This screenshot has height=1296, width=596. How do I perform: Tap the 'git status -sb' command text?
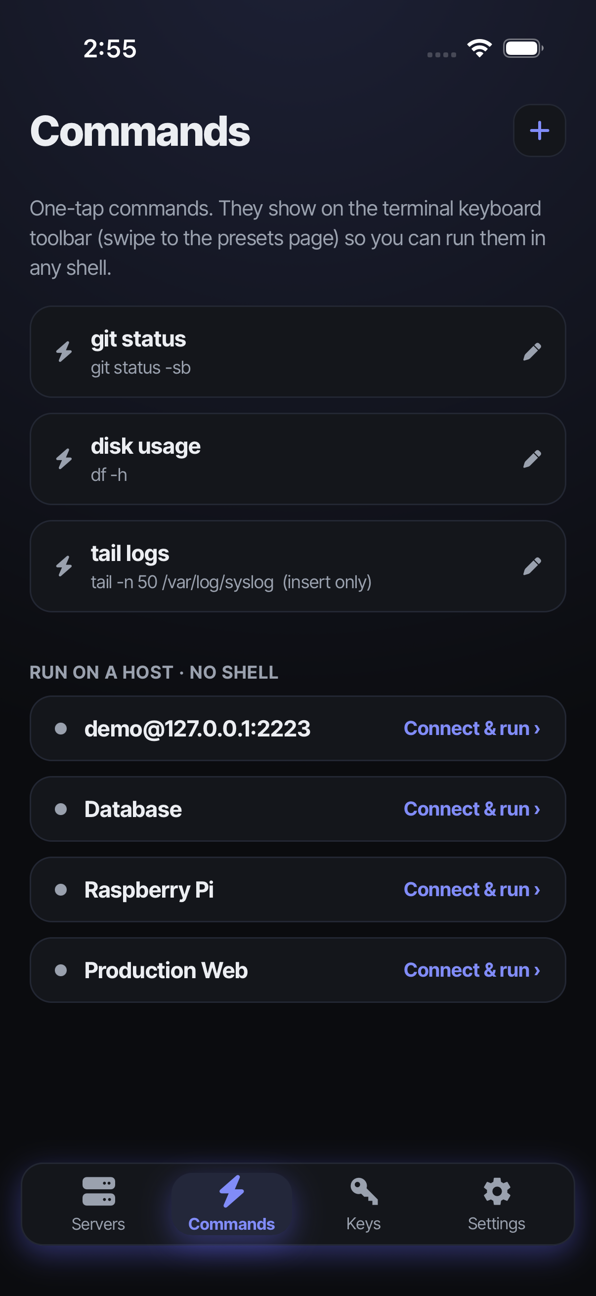pyautogui.click(x=141, y=368)
